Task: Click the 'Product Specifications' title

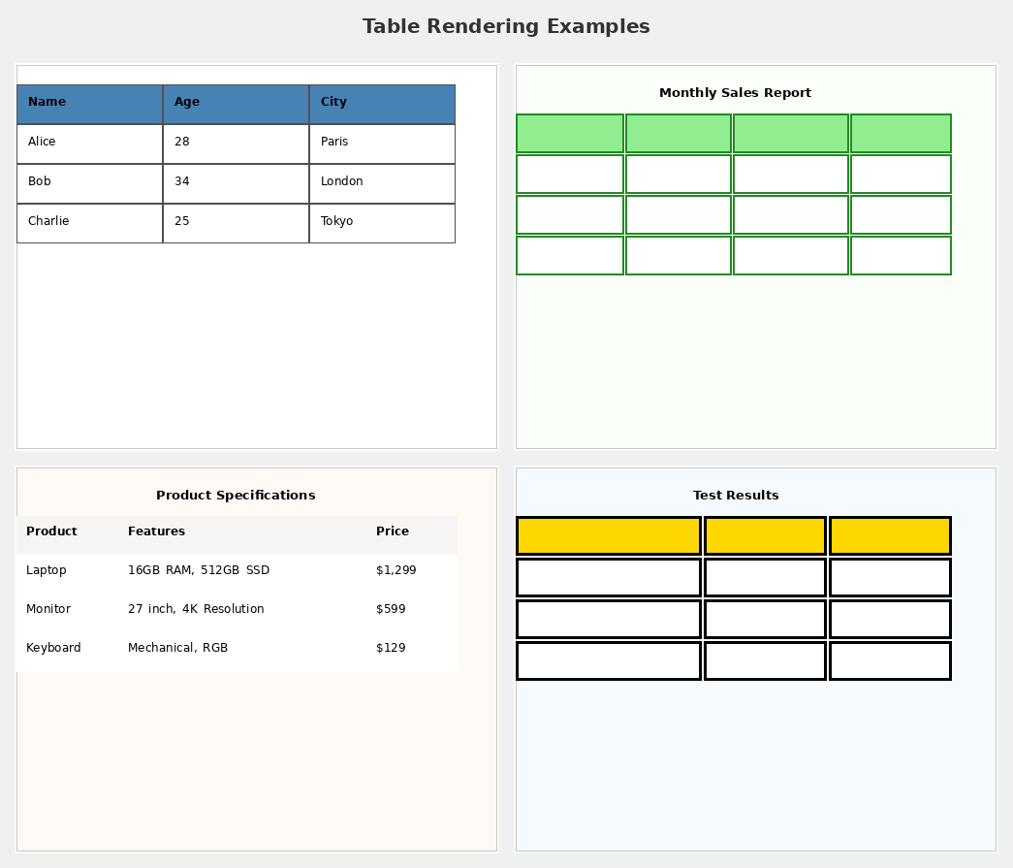Action: 236,495
